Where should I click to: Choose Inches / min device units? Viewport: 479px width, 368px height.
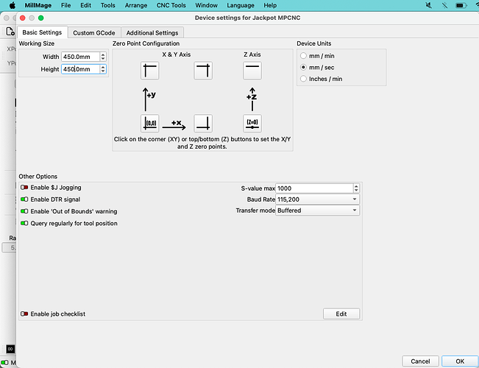[x=303, y=79]
